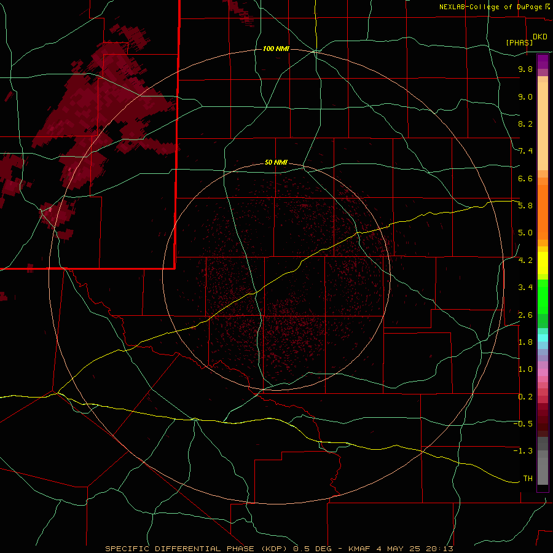The height and width of the screenshot is (553, 553).
Task: Click the -1.3 value on the color scale
Action: [523, 451]
